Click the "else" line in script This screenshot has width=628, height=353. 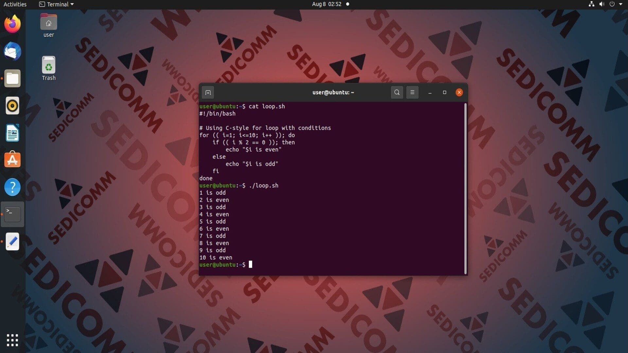click(x=219, y=157)
